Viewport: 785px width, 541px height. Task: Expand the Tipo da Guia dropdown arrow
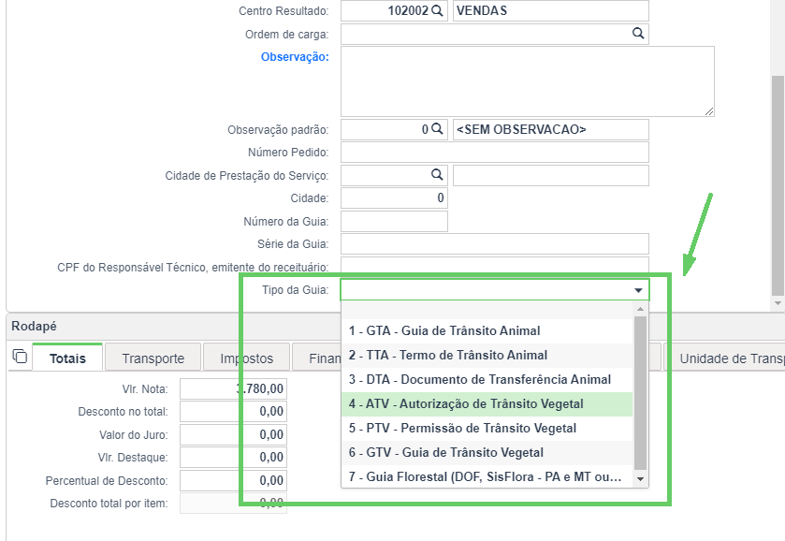638,290
